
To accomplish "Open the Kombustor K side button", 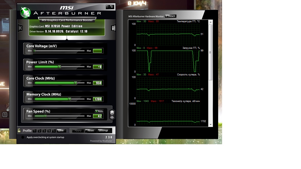I will [20, 28].
